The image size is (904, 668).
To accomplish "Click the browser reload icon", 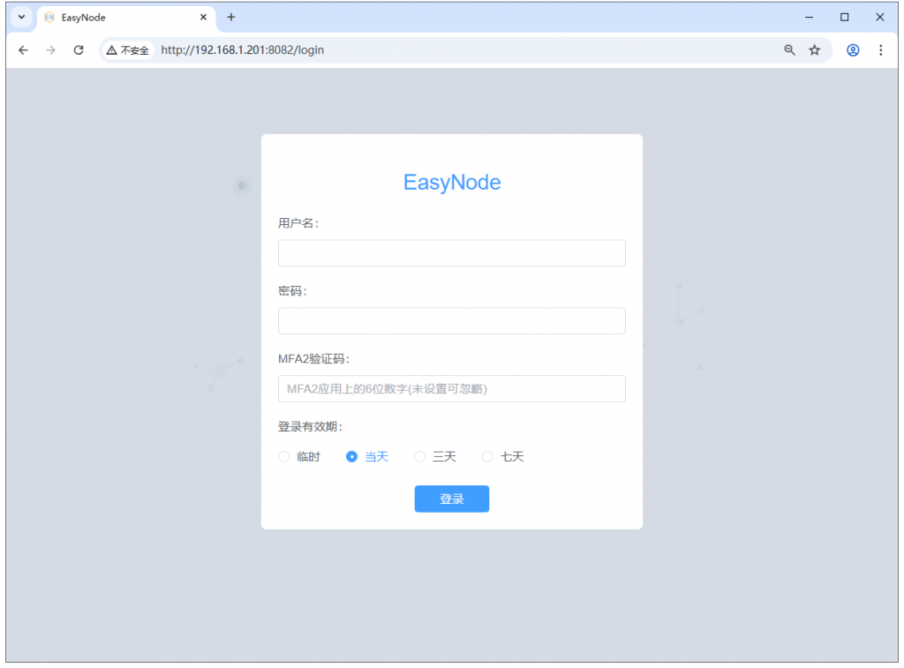I will click(x=78, y=50).
